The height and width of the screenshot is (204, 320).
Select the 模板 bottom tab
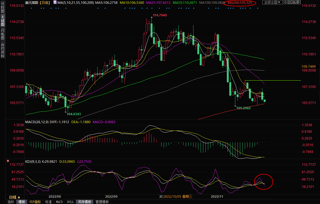pyautogui.click(x=22, y=202)
